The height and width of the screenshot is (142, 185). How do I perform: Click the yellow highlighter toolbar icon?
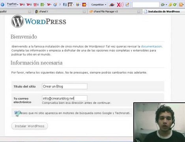click(170, 5)
